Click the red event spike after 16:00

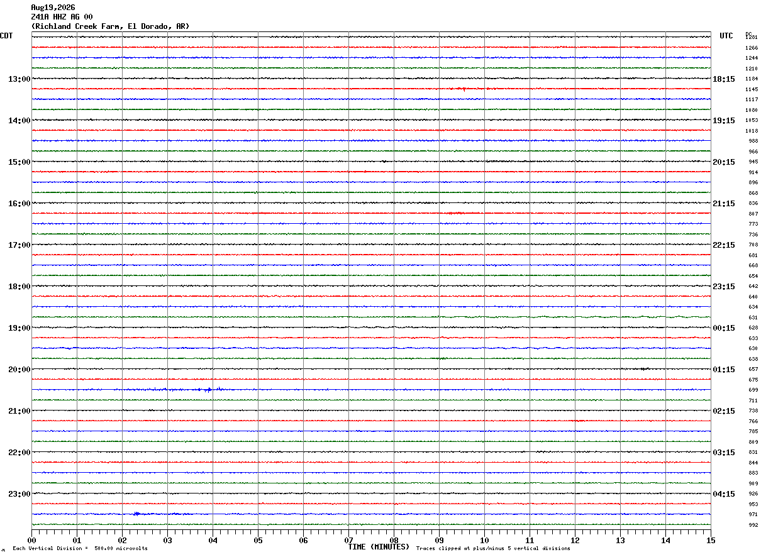tap(455, 213)
